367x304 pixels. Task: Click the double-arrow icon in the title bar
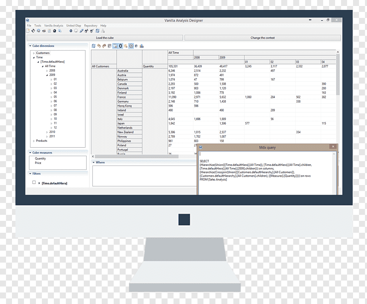pos(310,20)
